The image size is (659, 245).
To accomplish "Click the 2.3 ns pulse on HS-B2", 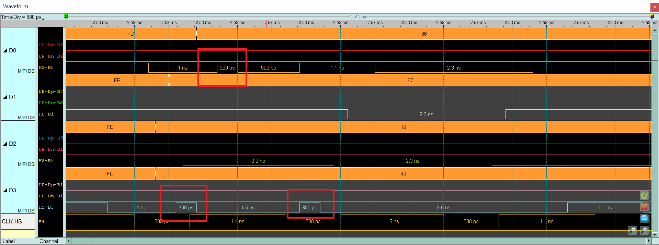I will click(x=413, y=161).
